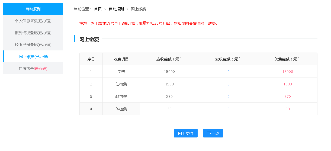Open 个人信息采集 in the sidebar

coord(33,21)
